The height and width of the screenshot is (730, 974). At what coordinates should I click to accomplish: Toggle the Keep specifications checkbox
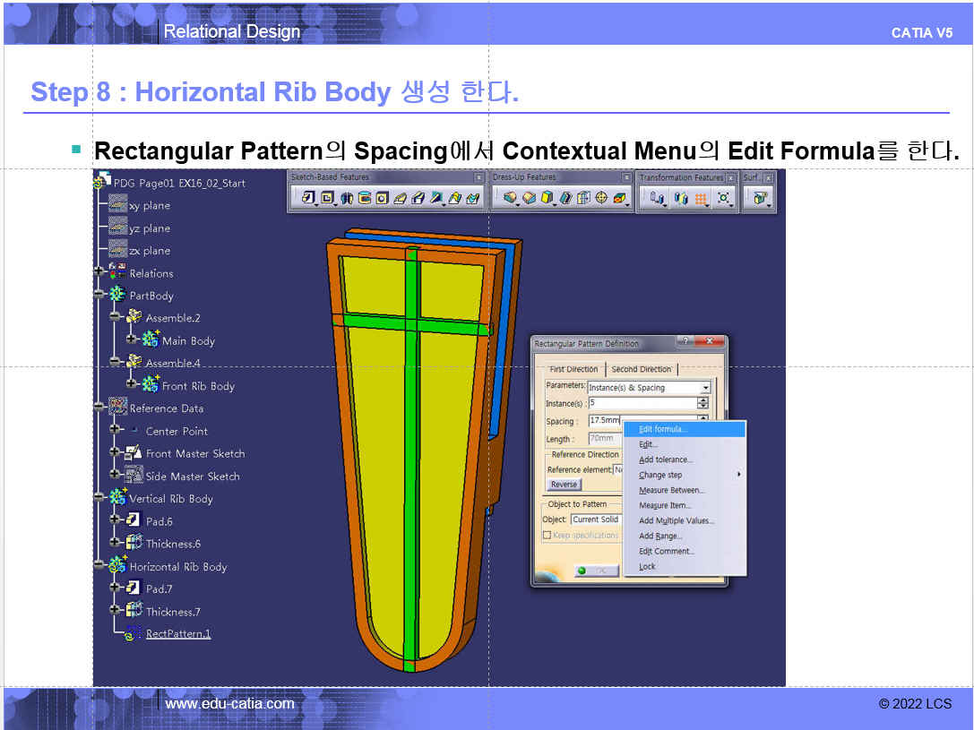coord(547,536)
